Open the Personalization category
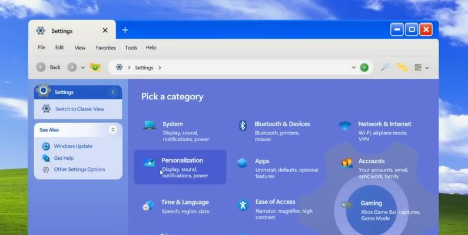This screenshot has height=235, width=468. click(x=180, y=167)
